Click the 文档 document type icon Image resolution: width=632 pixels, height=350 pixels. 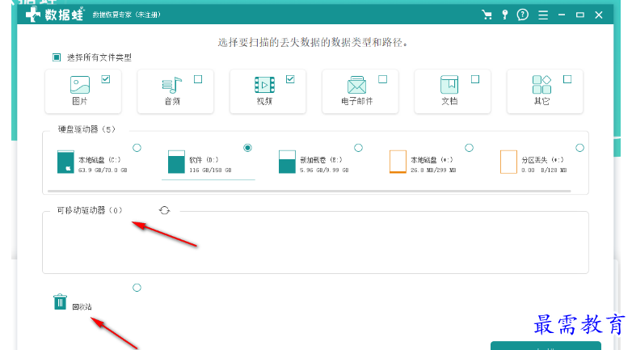pyautogui.click(x=449, y=85)
